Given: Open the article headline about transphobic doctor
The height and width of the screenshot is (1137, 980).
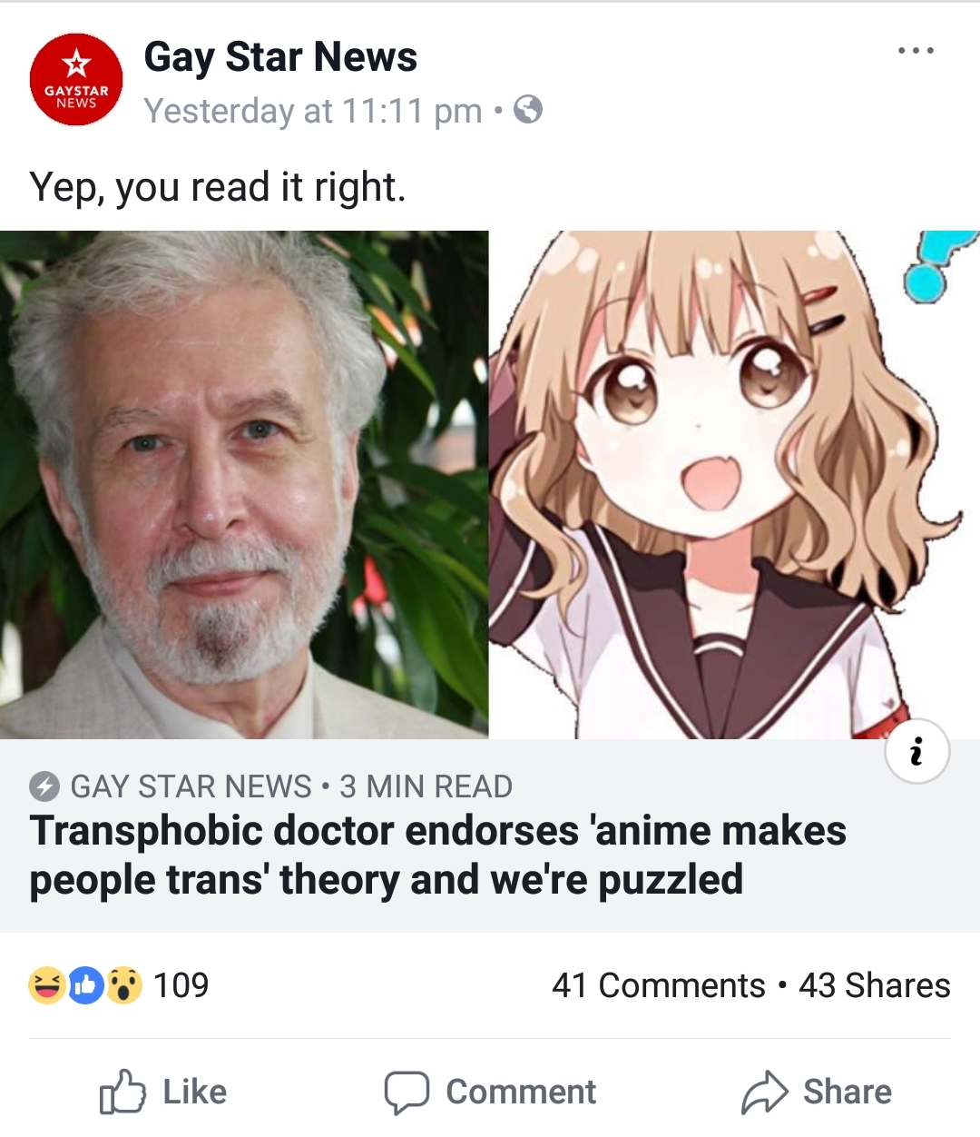Looking at the screenshot, I should click(437, 855).
